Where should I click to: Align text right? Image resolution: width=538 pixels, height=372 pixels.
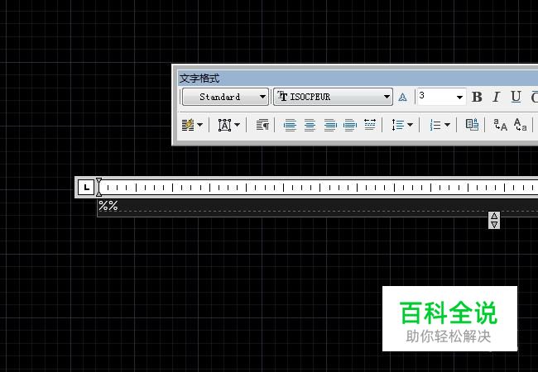click(x=330, y=125)
